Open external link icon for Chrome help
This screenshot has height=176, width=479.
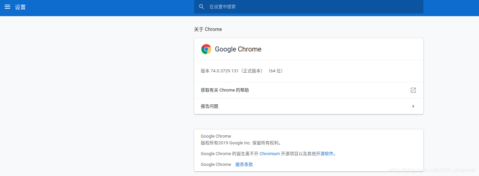[413, 90]
